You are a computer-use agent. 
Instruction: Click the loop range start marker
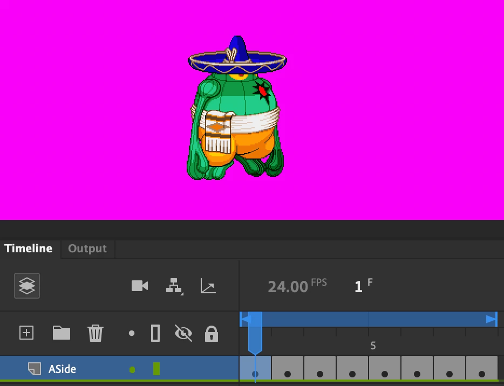point(245,319)
